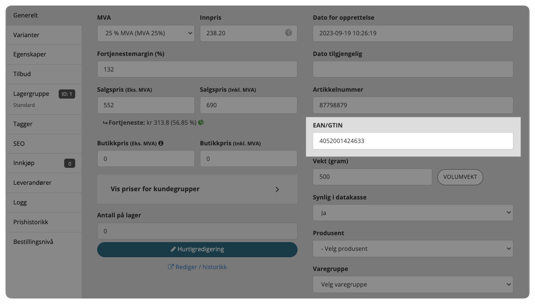
Task: Select the Leverandører tab
Action: coord(33,182)
